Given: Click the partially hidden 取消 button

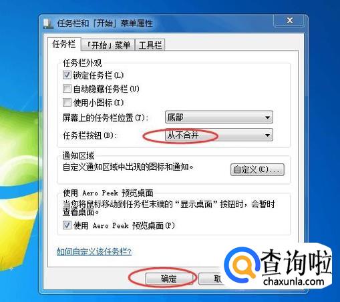Looking at the screenshot, I should [x=210, y=279].
